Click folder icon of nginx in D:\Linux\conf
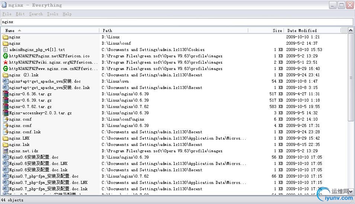 coord(6,43)
